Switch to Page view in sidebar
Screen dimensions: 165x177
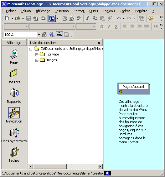pyautogui.click(x=14, y=57)
